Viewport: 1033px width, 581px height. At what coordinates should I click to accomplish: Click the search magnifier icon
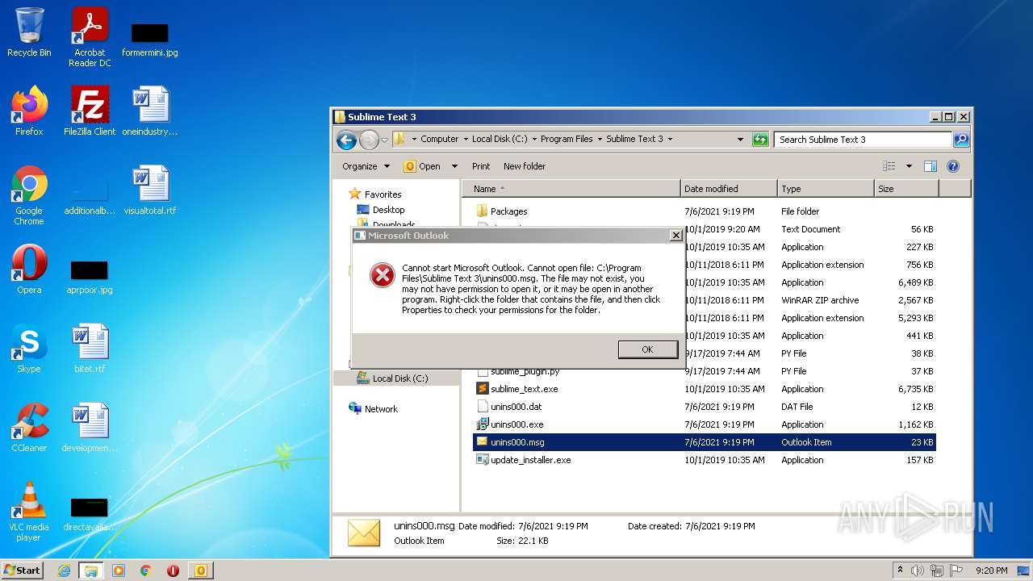[x=960, y=140]
